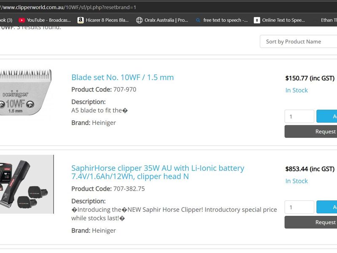The image size is (337, 253).
Task: Open the Ethan bookmark in bookmarks bar
Action: pos(329,20)
